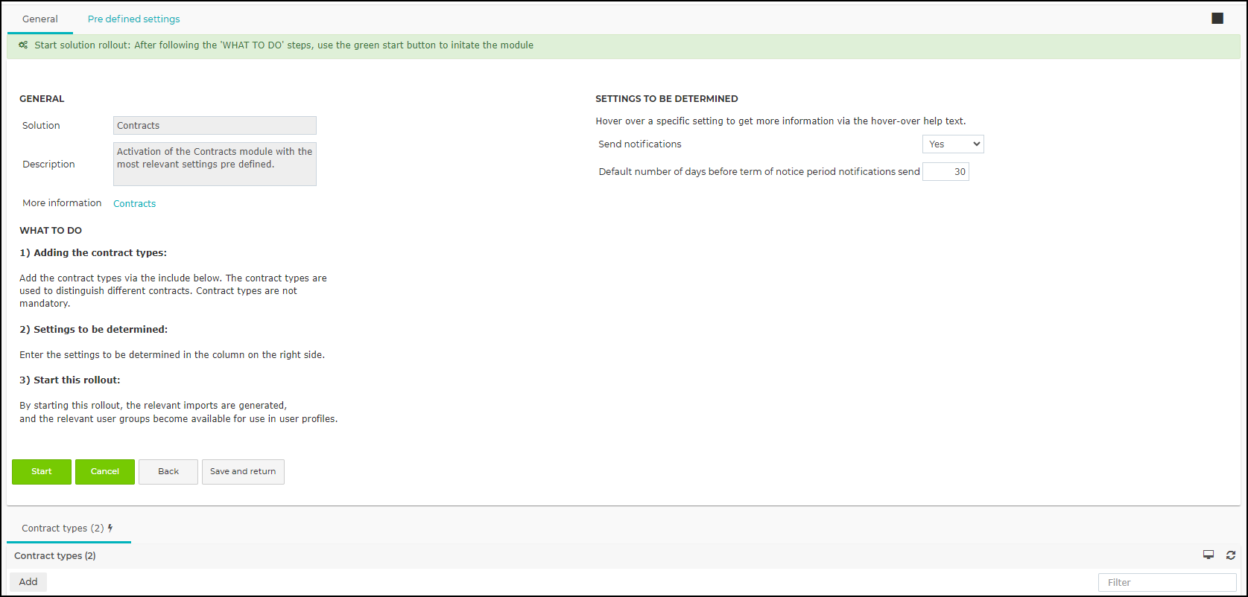Open the Send notifications dropdown
Viewport: 1248px width, 597px height.
point(953,144)
